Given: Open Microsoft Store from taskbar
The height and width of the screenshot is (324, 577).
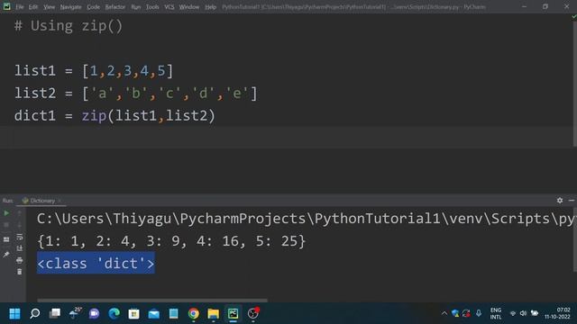Looking at the screenshot, I should coord(134,313).
